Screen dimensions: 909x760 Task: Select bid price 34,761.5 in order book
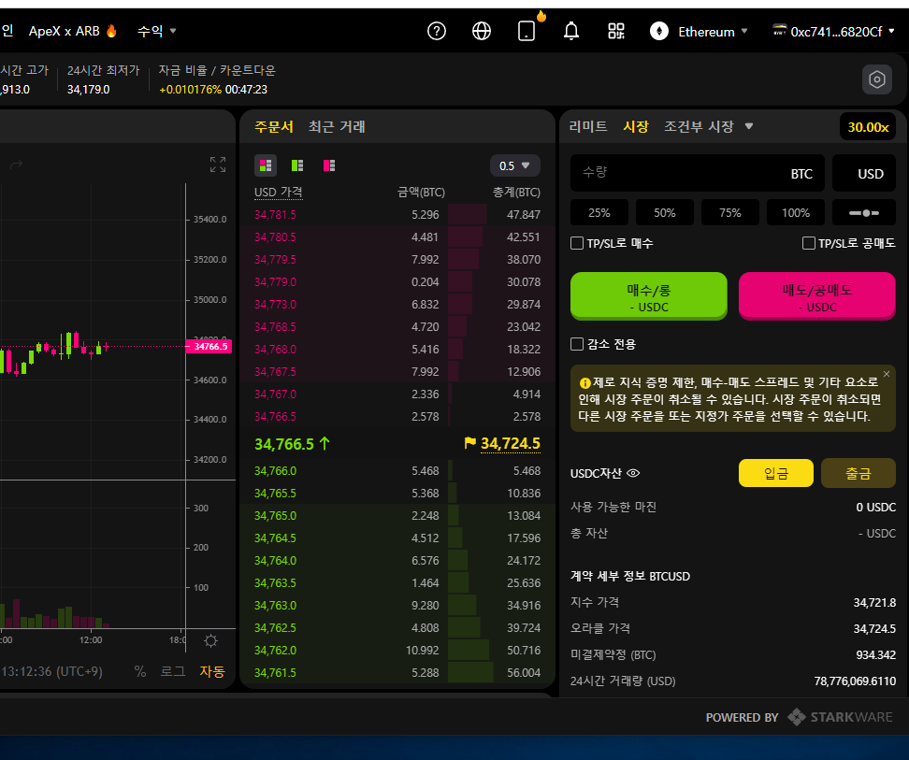(x=275, y=672)
